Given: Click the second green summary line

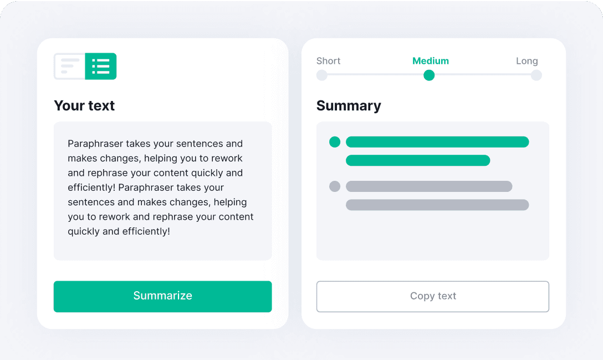Looking at the screenshot, I should pyautogui.click(x=418, y=160).
